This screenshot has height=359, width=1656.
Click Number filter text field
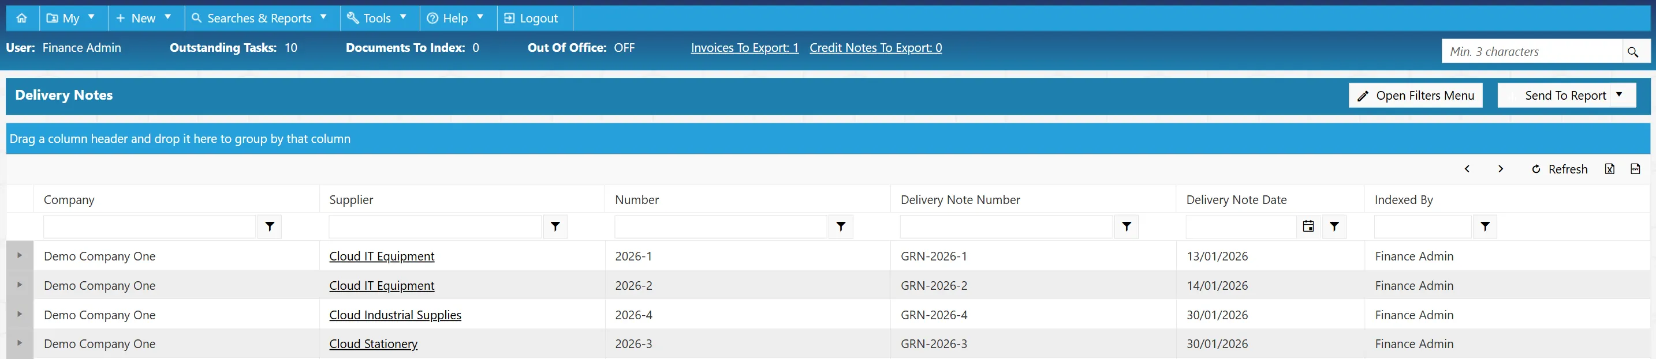point(721,226)
